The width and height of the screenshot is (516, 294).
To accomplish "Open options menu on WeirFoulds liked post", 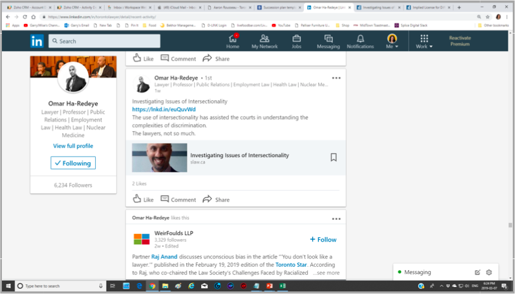I will click(336, 218).
